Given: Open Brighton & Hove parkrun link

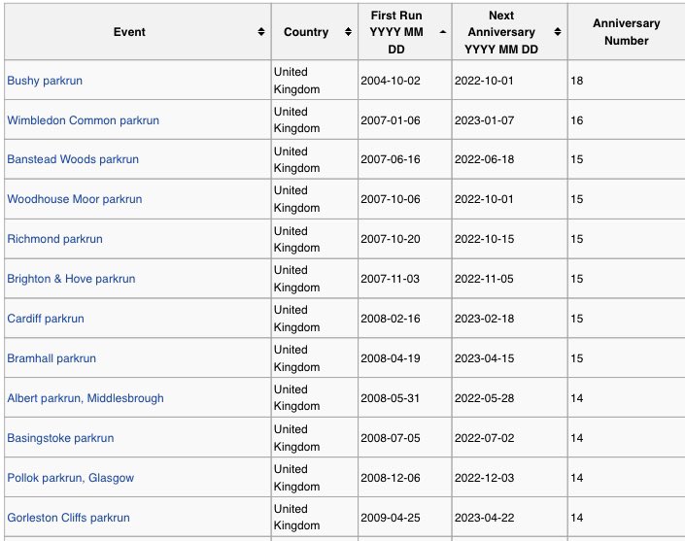Looking at the screenshot, I should coord(71,279).
